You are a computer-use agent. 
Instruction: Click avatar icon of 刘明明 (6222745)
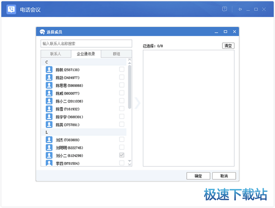(49, 148)
